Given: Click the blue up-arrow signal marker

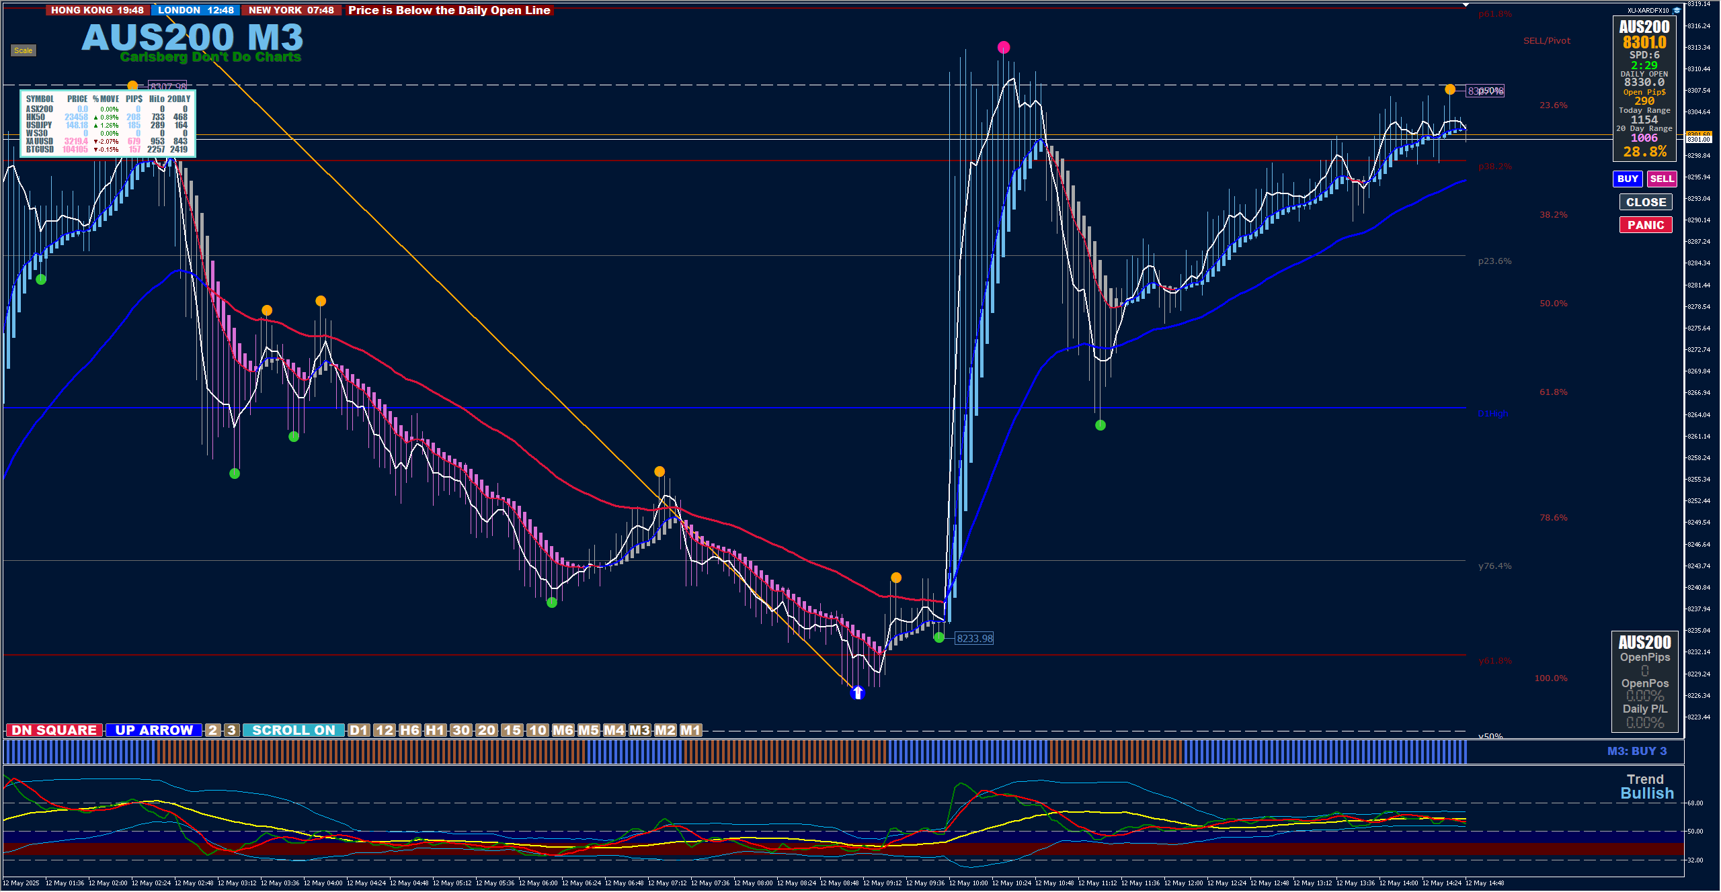Looking at the screenshot, I should tap(857, 693).
